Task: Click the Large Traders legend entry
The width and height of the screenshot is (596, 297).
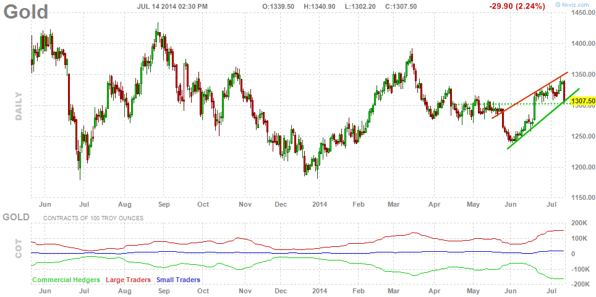Action: pyautogui.click(x=128, y=280)
